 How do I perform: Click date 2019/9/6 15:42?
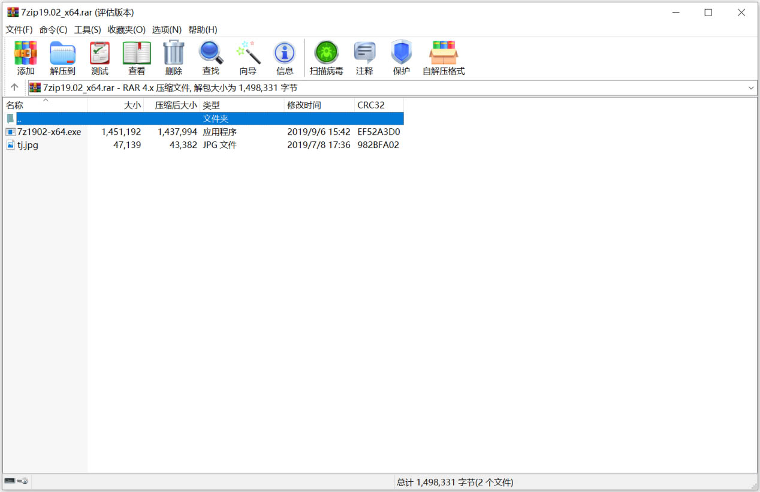click(319, 132)
